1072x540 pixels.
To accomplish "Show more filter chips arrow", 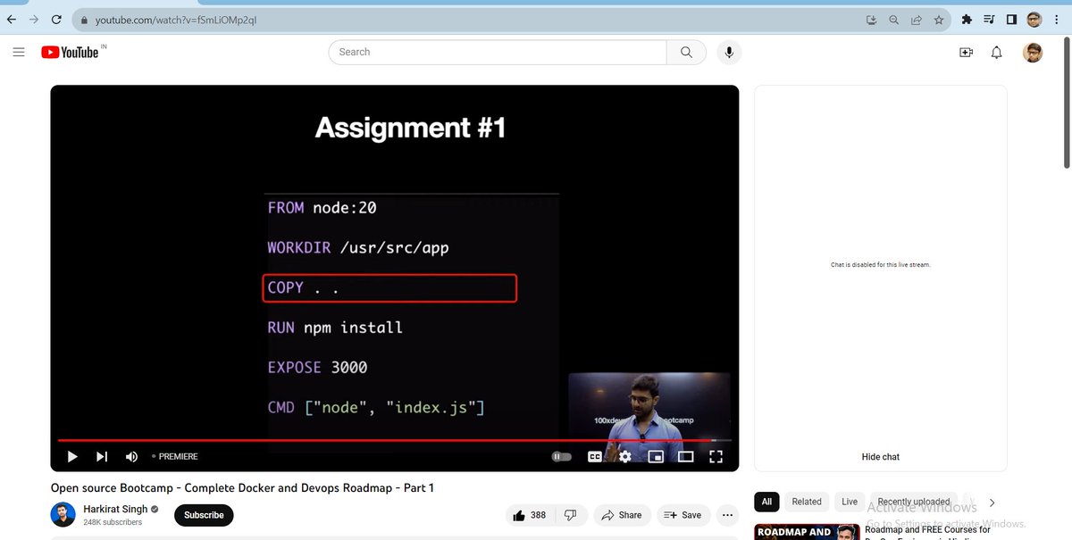I will pyautogui.click(x=992, y=503).
